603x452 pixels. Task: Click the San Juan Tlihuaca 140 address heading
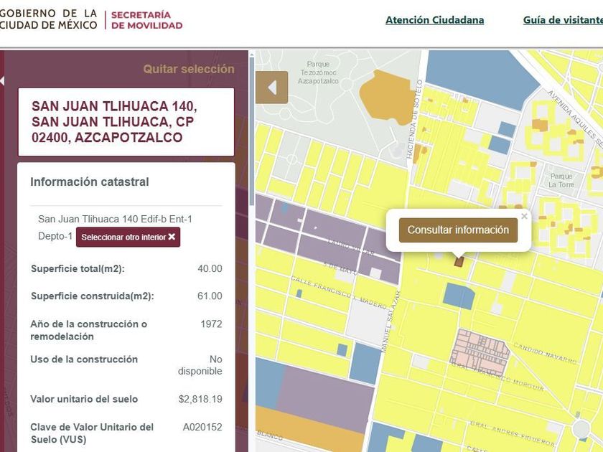point(114,122)
